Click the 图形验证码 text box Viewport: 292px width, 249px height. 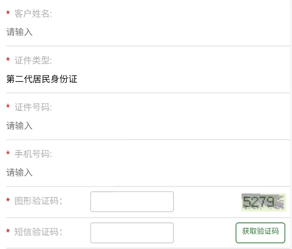tap(132, 202)
